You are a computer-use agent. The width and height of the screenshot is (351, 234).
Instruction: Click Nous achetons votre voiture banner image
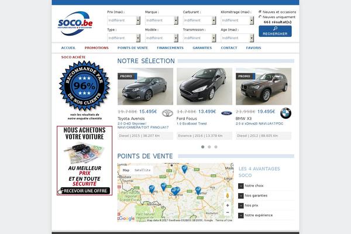point(85,160)
